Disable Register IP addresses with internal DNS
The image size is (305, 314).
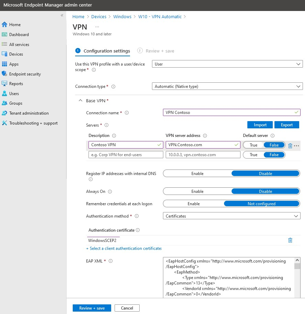point(266,173)
